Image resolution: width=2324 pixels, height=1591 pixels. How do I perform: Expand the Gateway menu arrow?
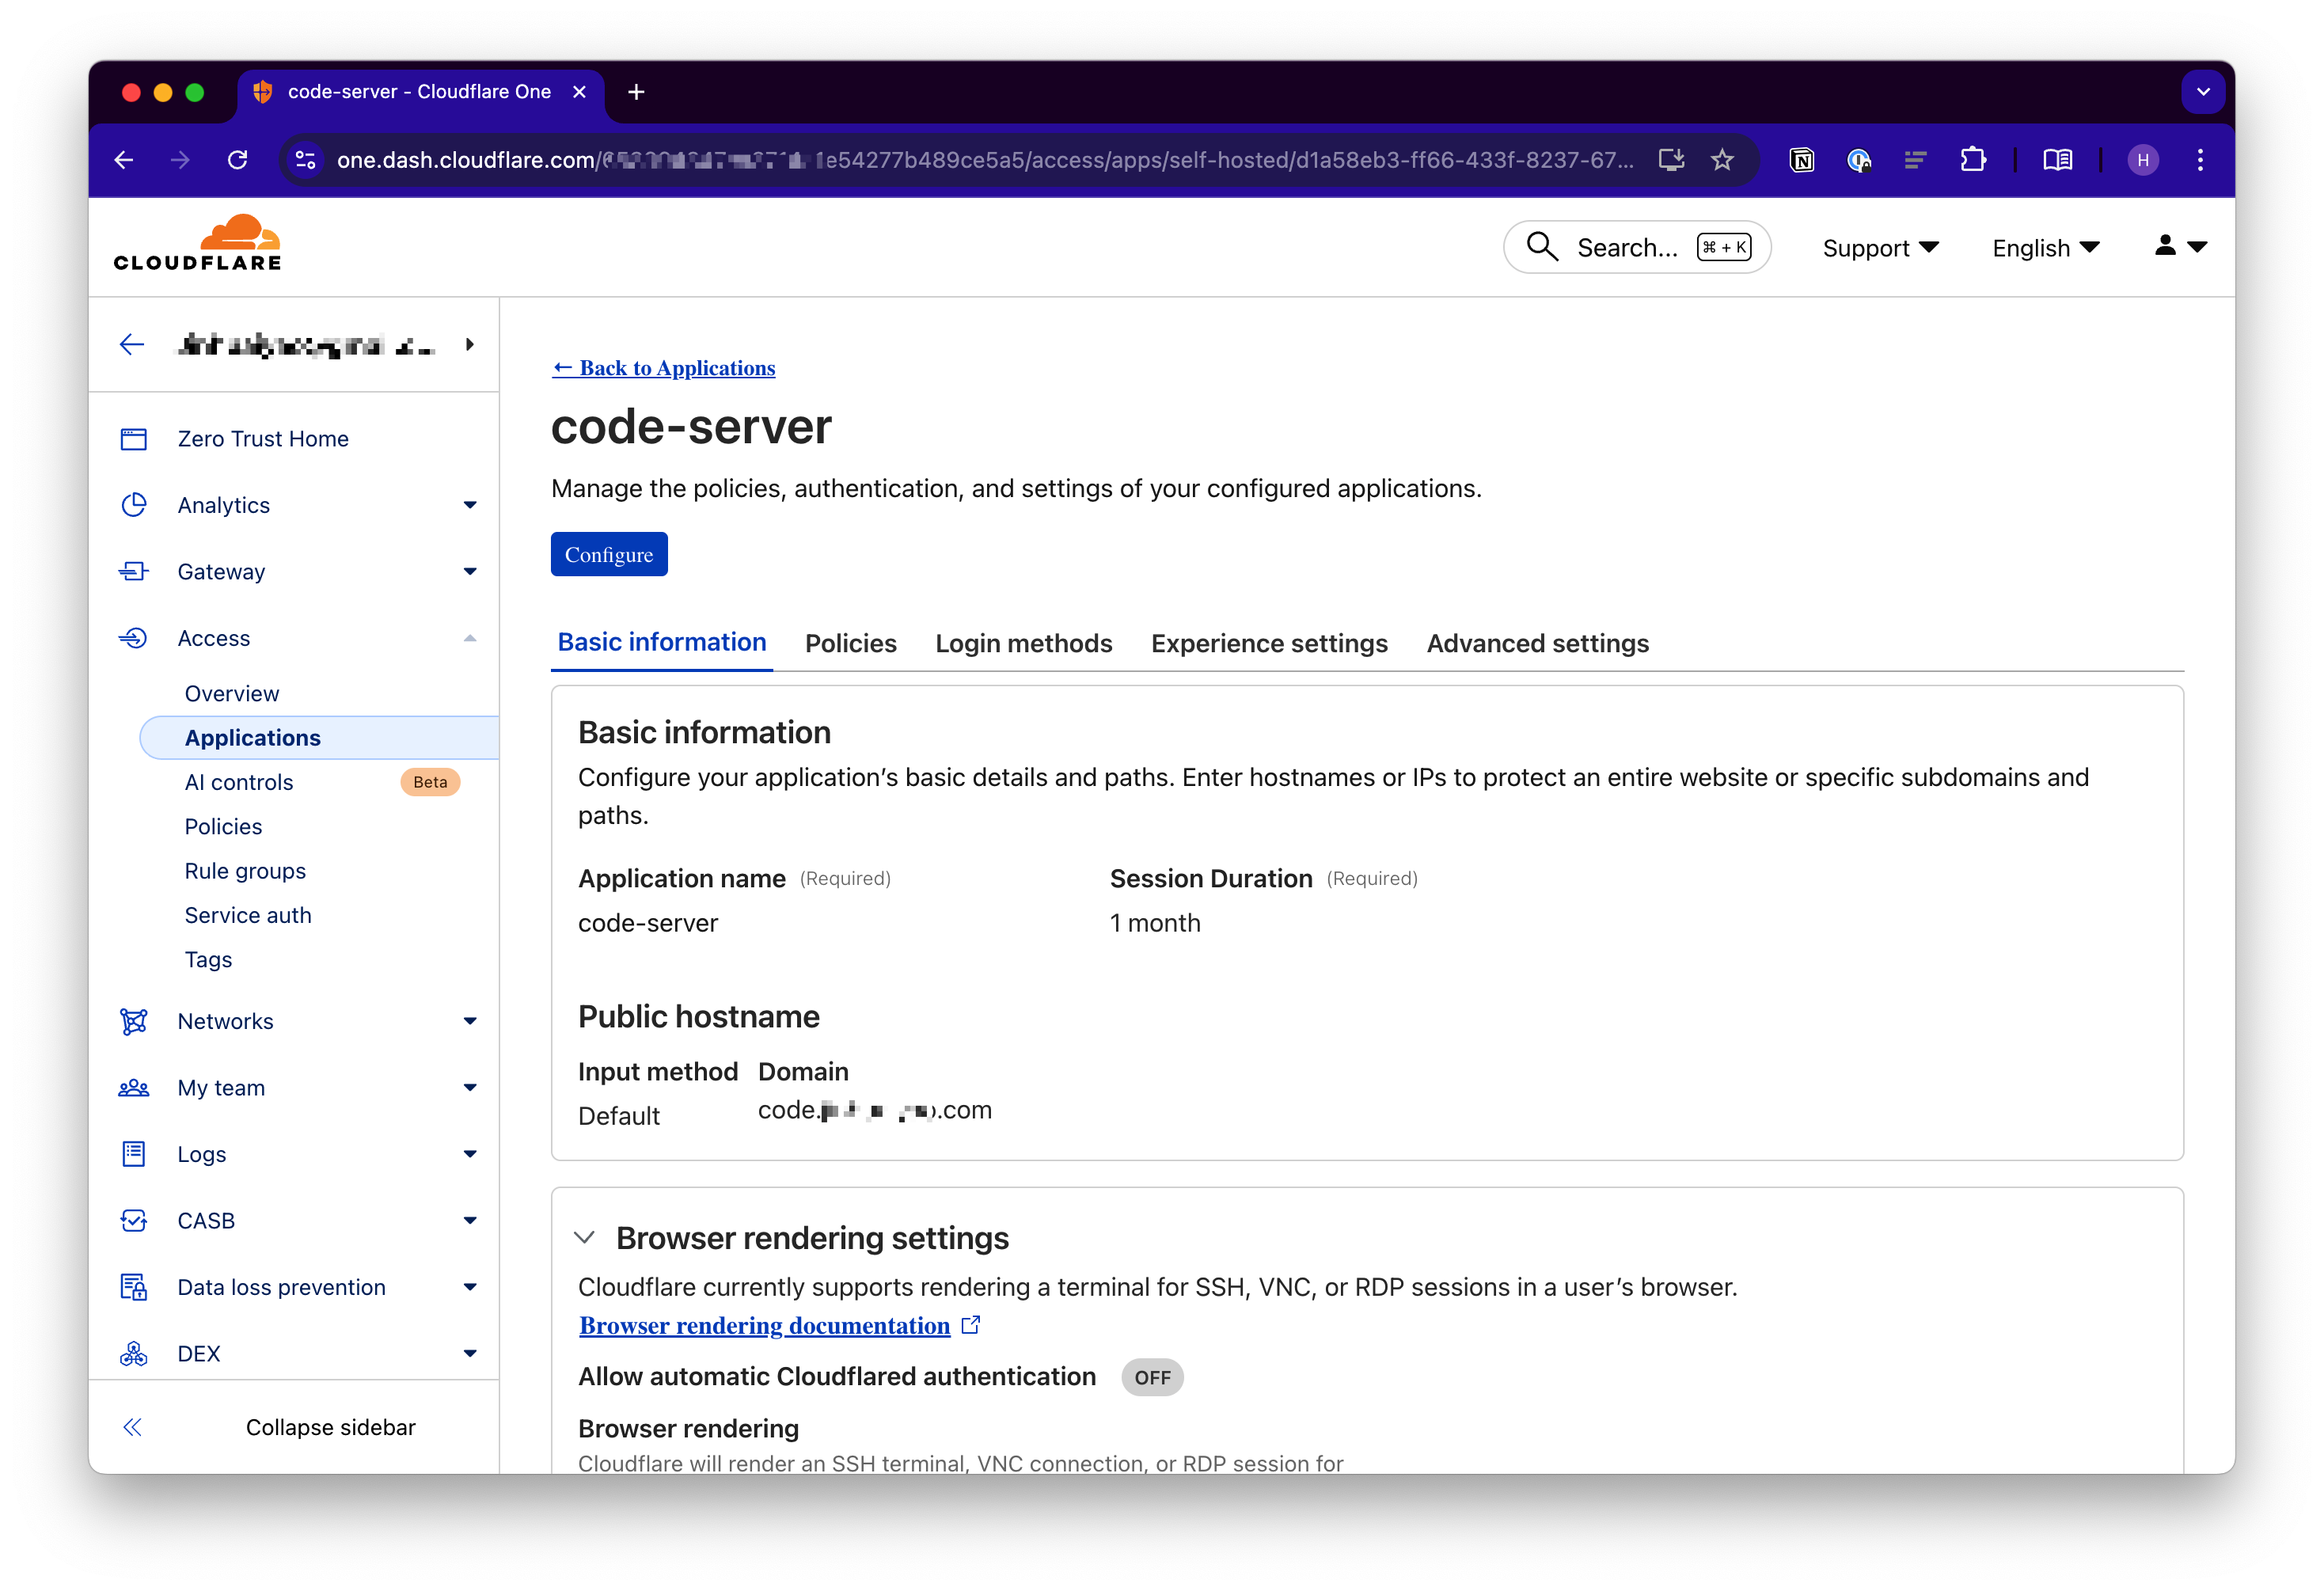(x=470, y=572)
